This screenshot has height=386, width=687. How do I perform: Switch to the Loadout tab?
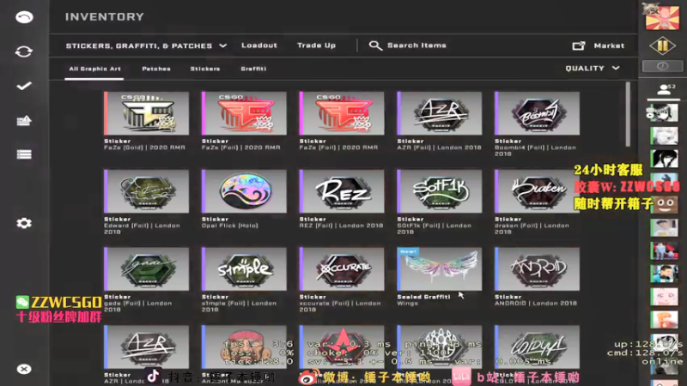(259, 45)
